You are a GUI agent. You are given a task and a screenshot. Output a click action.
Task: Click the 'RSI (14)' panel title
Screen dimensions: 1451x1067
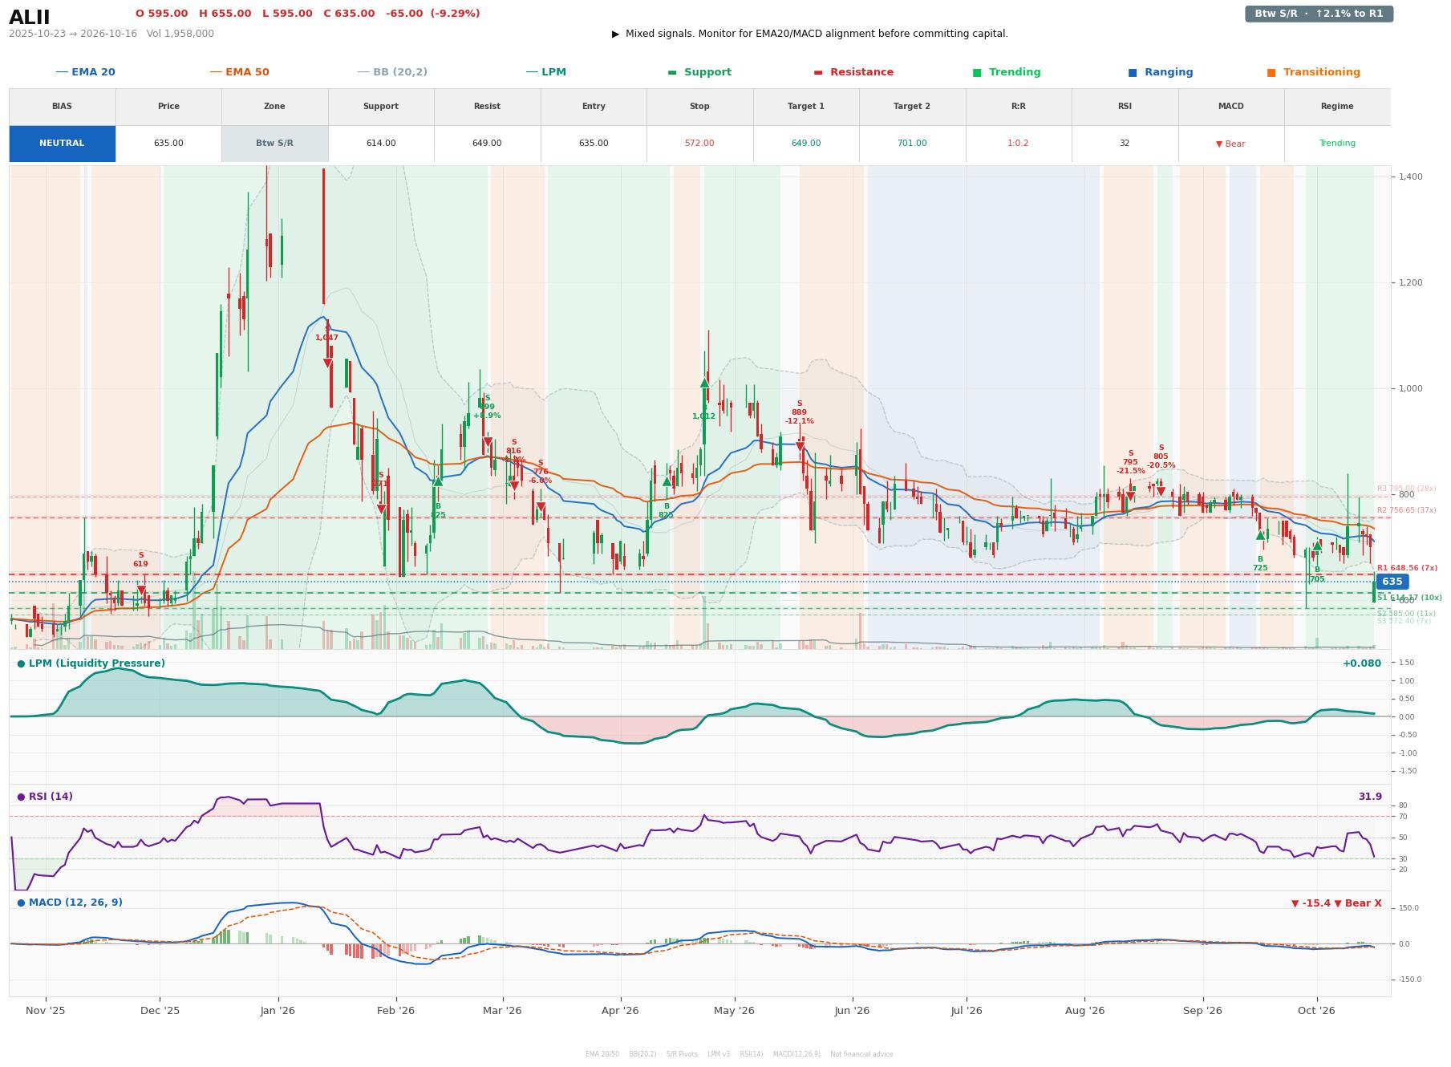coord(51,797)
